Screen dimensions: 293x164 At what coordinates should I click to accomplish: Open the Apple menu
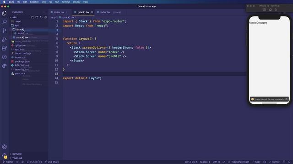tap(4, 2)
